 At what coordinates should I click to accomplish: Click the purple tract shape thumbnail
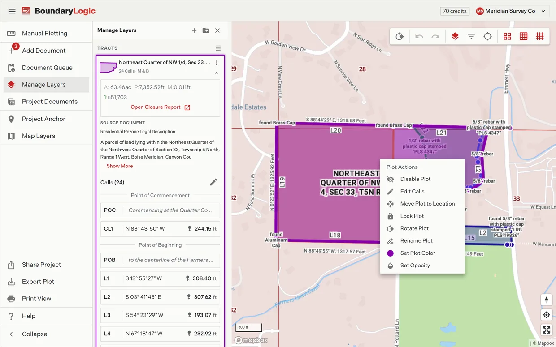pyautogui.click(x=108, y=68)
